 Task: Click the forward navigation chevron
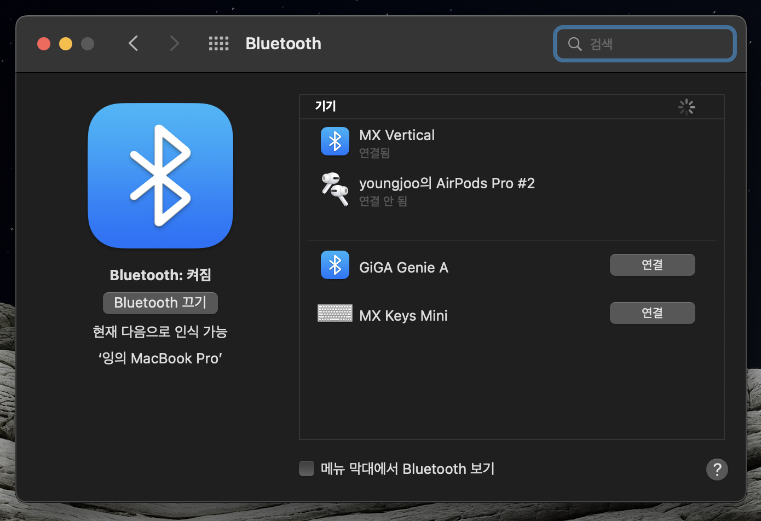pos(174,43)
